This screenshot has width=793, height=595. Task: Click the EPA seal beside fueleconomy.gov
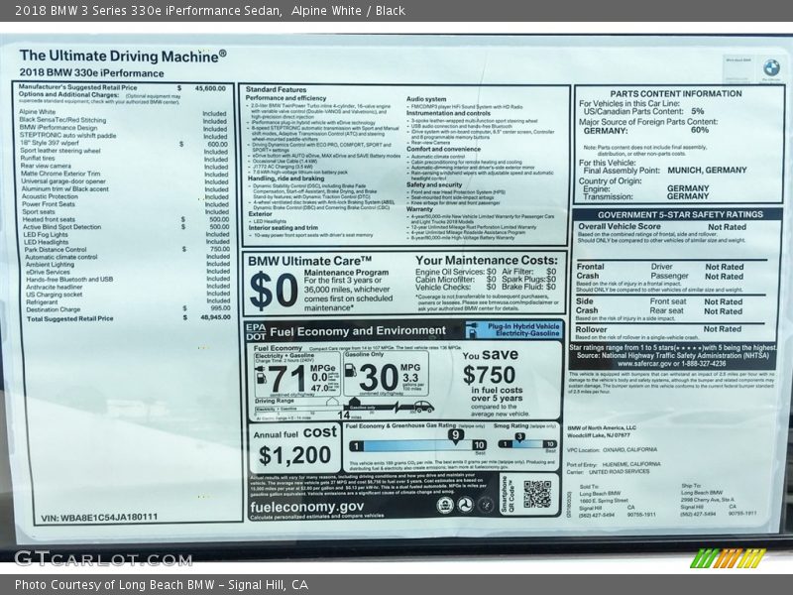pos(445,505)
